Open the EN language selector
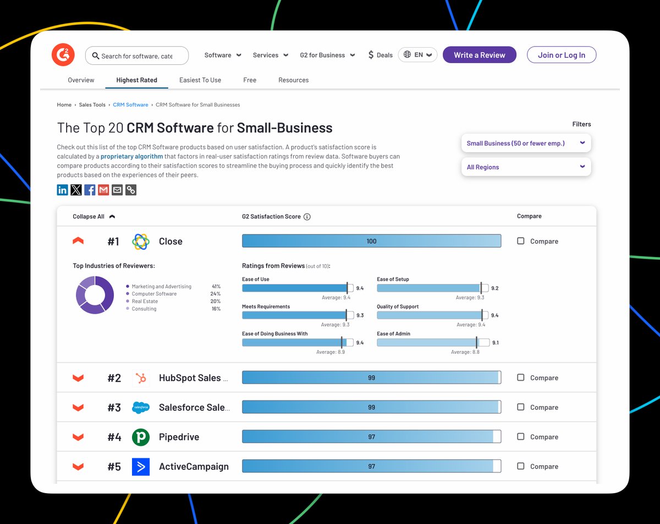This screenshot has width=660, height=524. coord(417,54)
